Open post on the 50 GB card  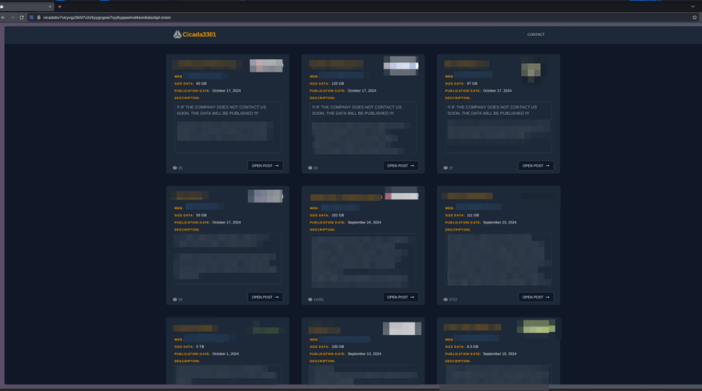(265, 297)
